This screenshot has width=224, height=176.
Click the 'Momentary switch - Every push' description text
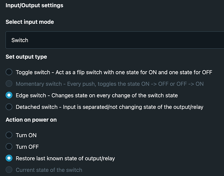(x=110, y=84)
